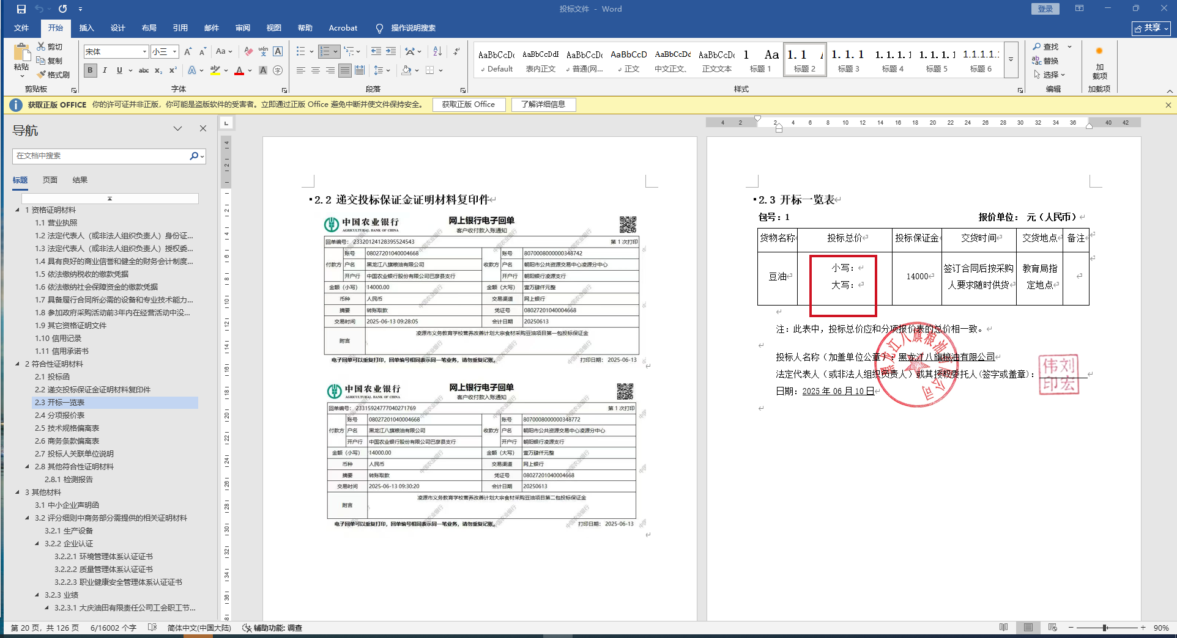Apply the 标题 1 style from gallery
1177x638 pixels.
760,59
